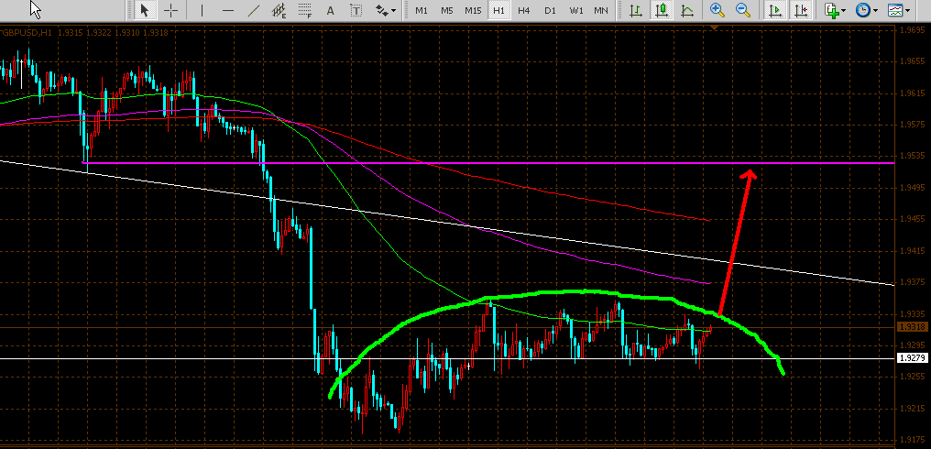931x449 pixels.
Task: Switch chart to M5 timeframe
Action: point(447,10)
